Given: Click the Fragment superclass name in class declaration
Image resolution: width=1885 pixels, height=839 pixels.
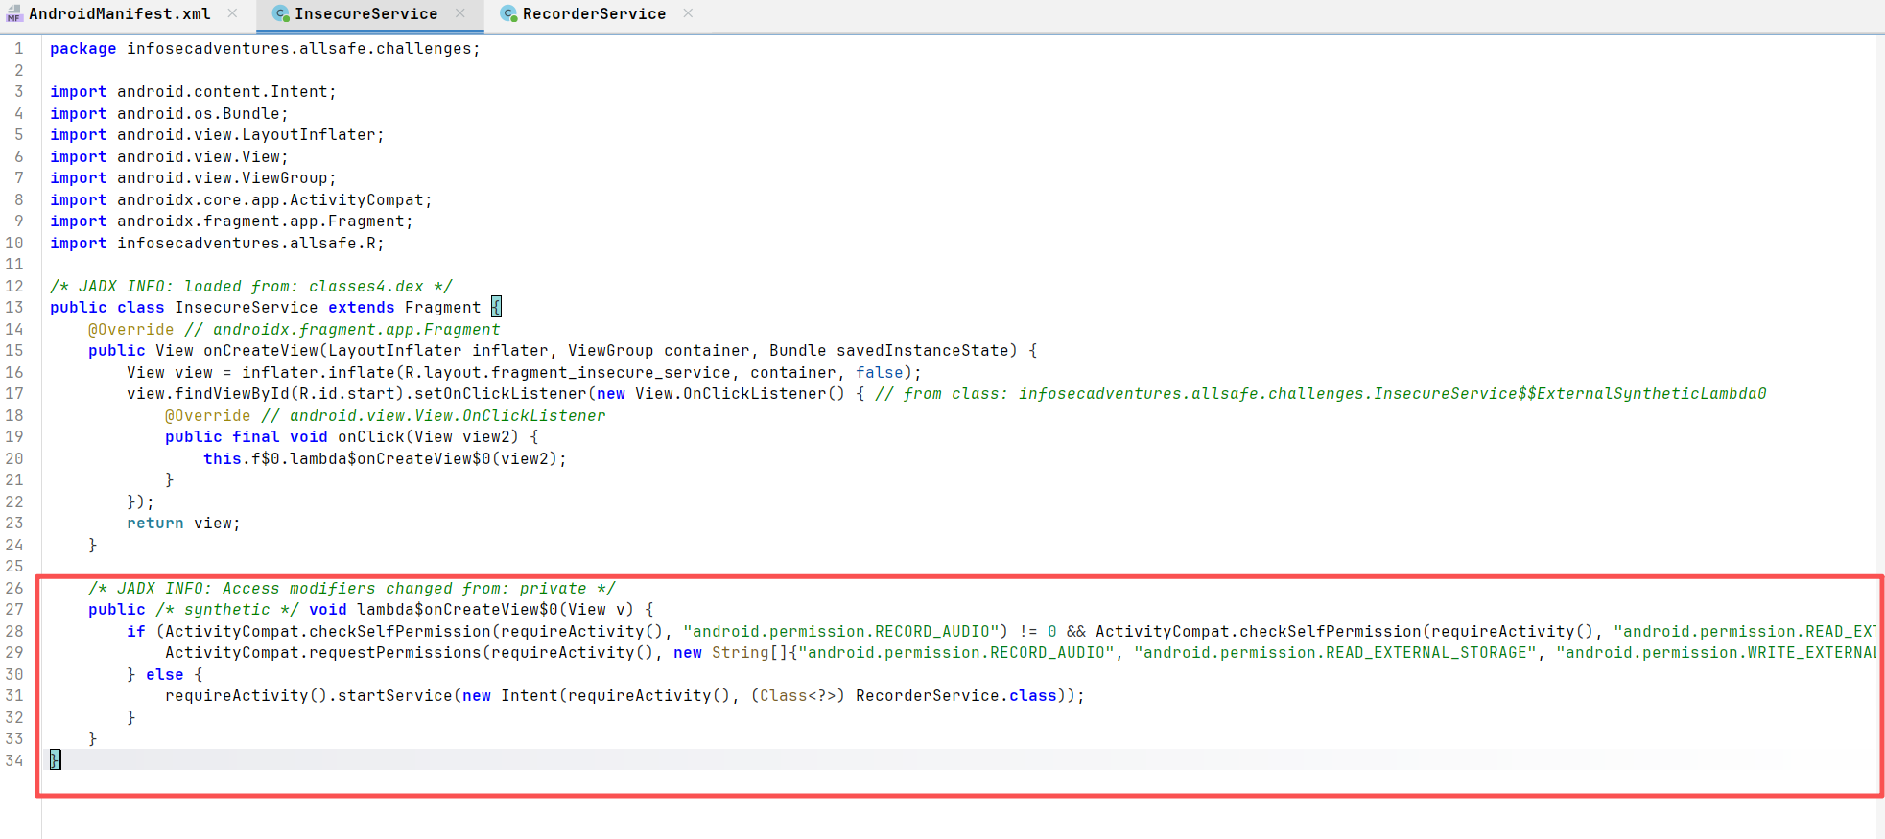Looking at the screenshot, I should click(442, 308).
